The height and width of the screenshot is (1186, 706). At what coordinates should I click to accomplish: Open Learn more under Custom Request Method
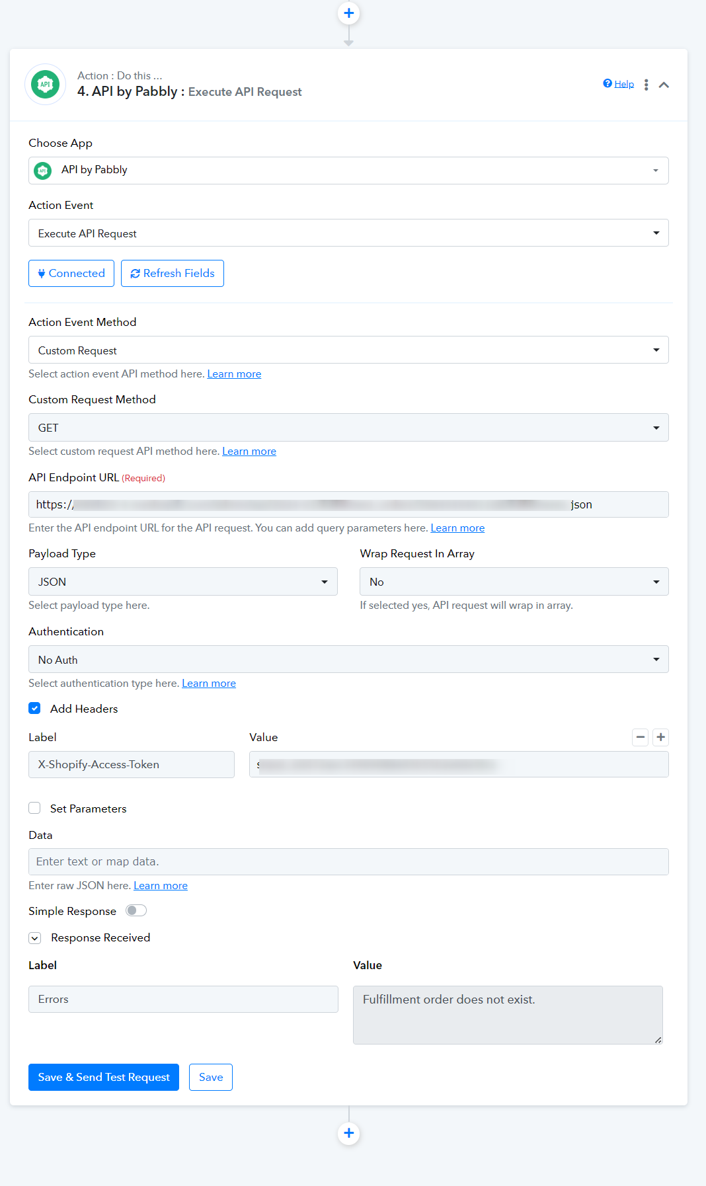(249, 452)
